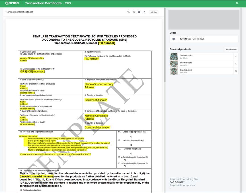Viewport: 246px width, 193px height.
Task: Click the Add products button
Action: pos(231,49)
